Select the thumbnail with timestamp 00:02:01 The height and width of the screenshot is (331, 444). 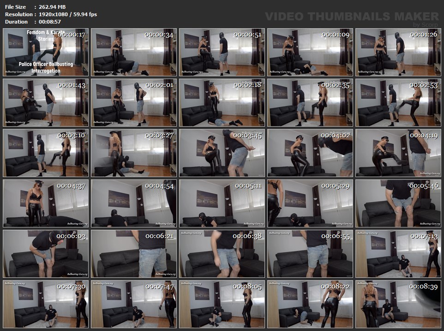[133, 102]
